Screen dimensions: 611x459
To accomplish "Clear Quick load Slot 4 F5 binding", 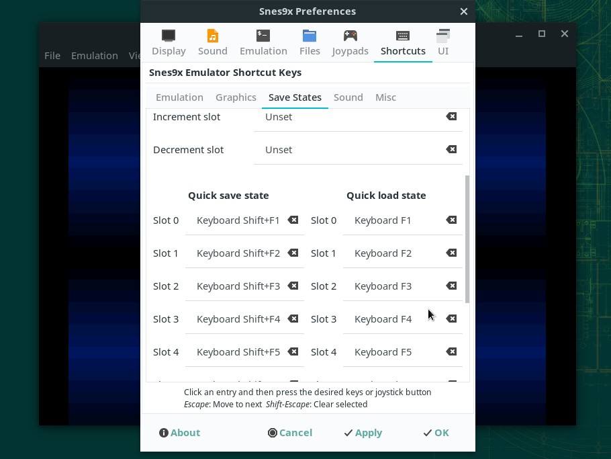I will (451, 351).
